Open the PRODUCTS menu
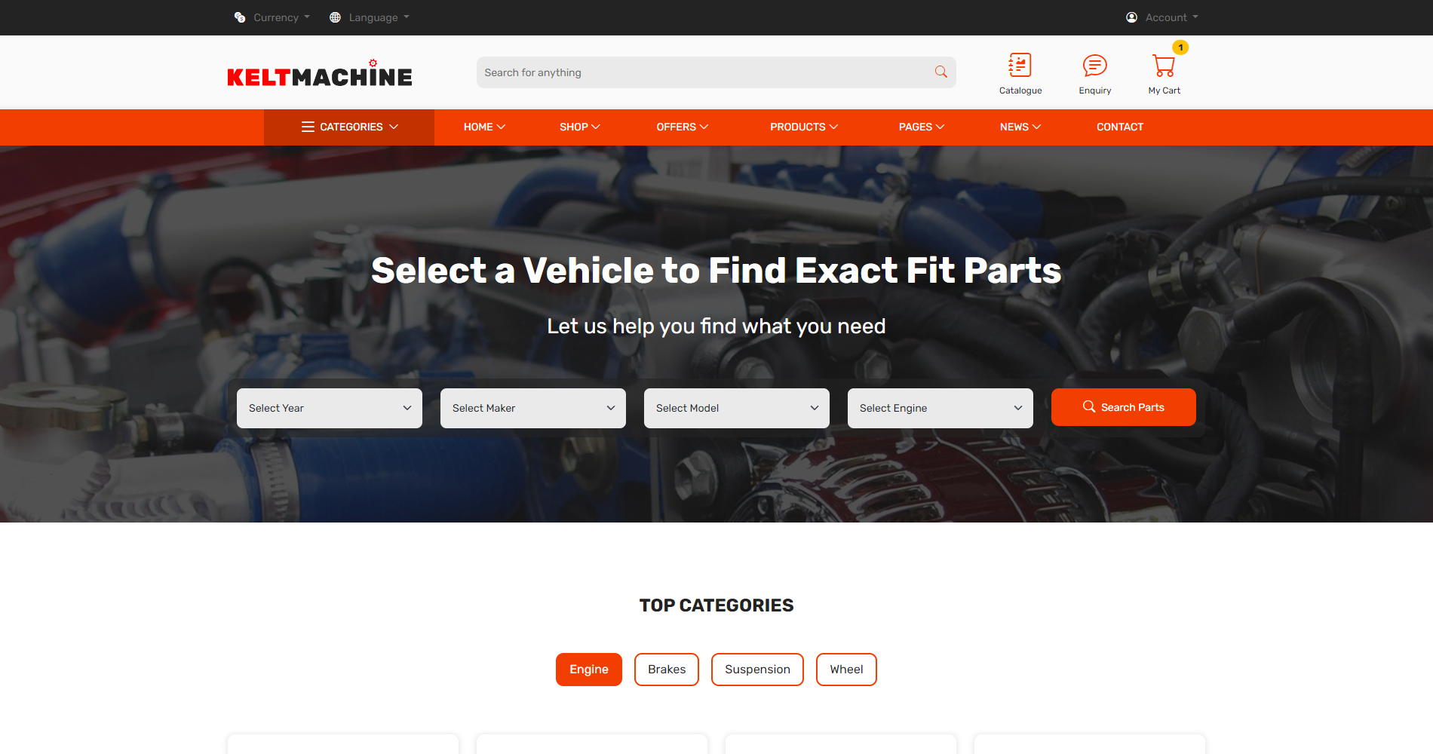The width and height of the screenshot is (1433, 754). 804,127
